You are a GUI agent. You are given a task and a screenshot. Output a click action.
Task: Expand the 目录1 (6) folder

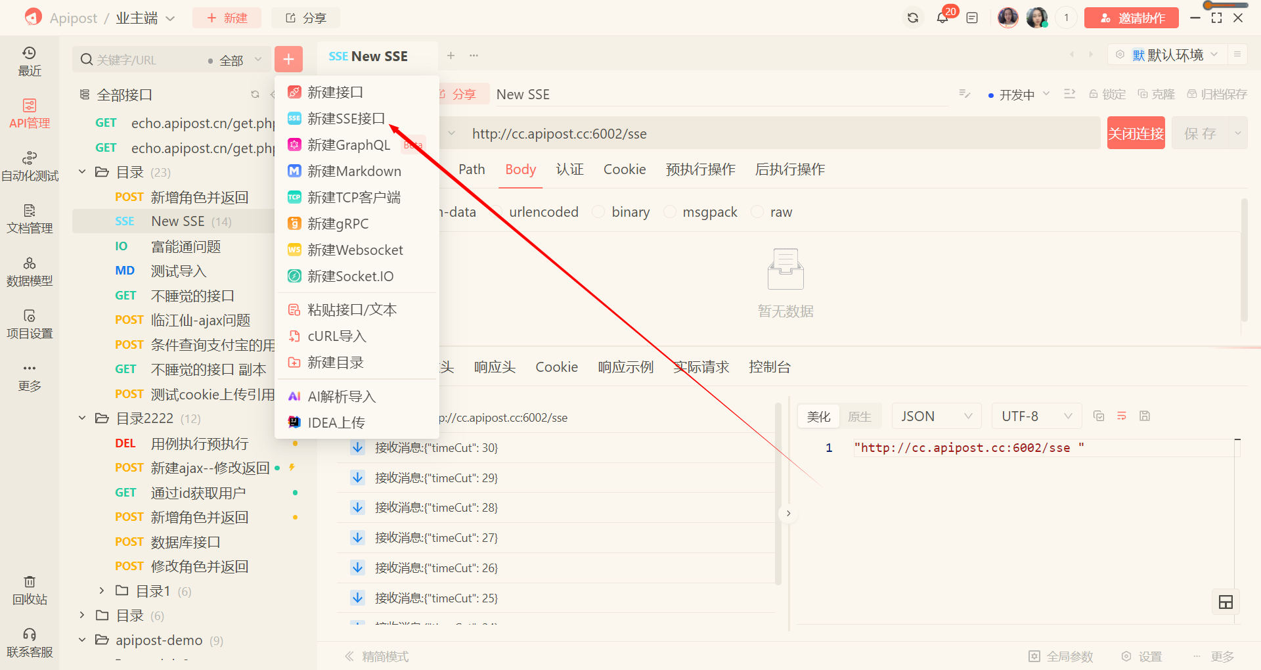101,591
